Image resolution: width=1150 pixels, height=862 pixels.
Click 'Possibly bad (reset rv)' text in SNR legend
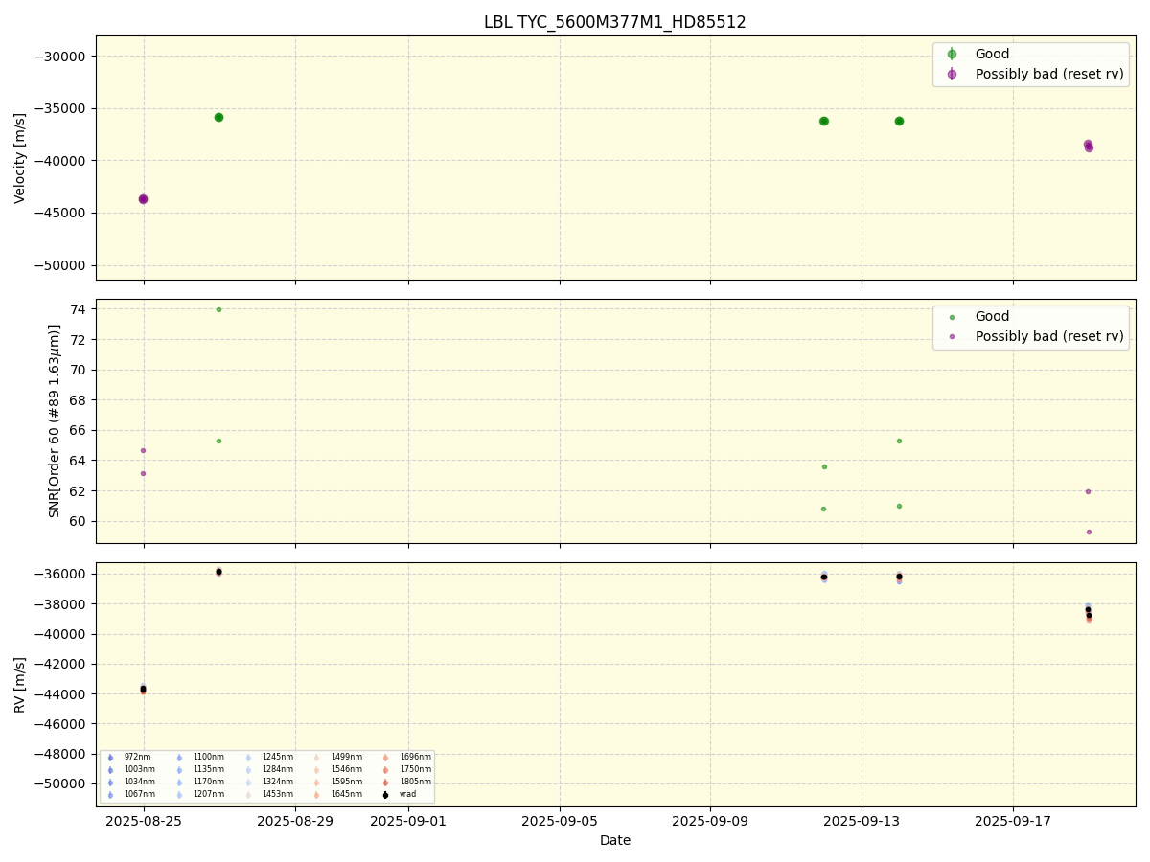click(1049, 336)
